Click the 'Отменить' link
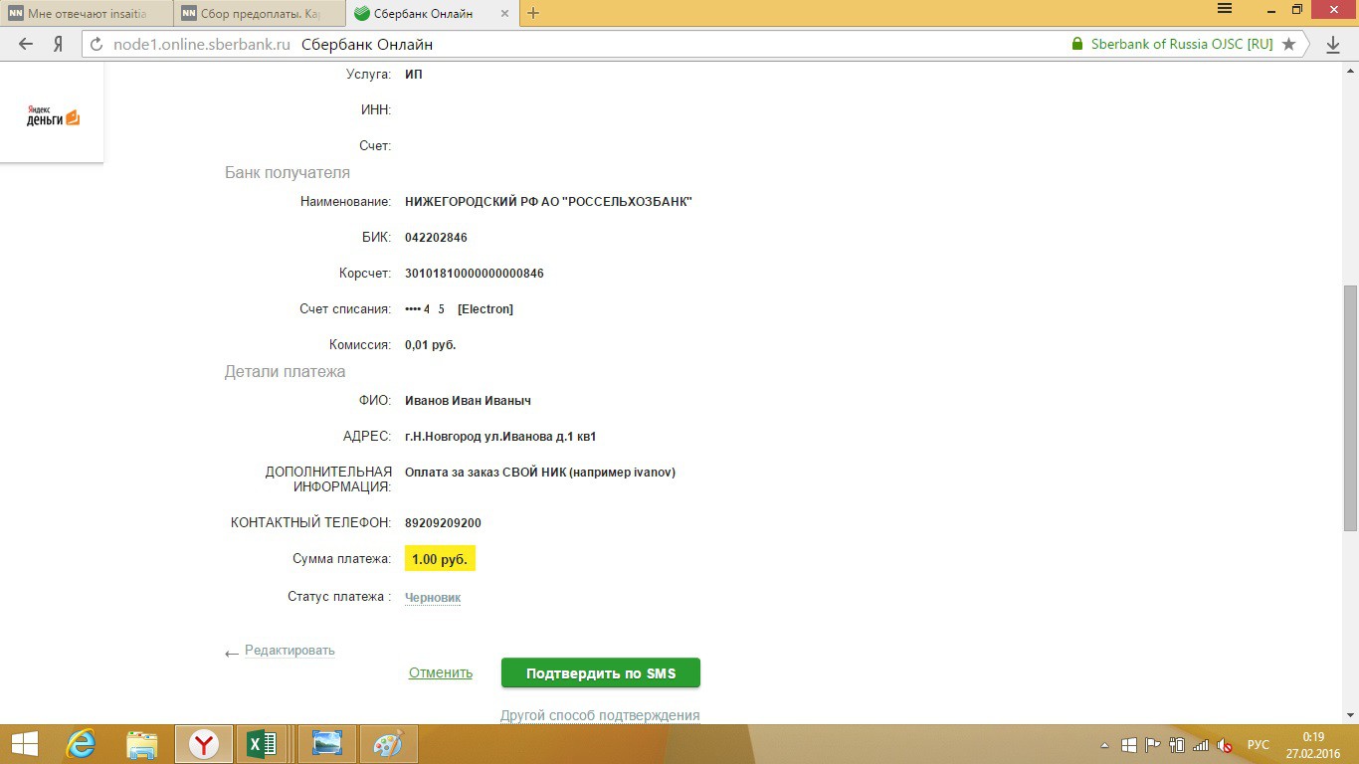 (x=441, y=673)
